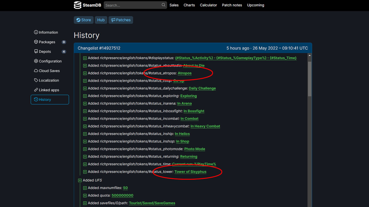The width and height of the screenshot is (369, 207).
Task: Expand the maxnumfiles added entry
Action: [85, 188]
